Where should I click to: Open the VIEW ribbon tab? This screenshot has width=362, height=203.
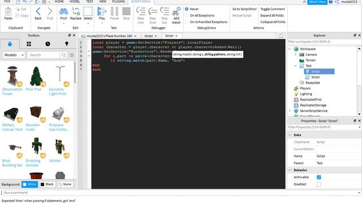click(102, 2)
